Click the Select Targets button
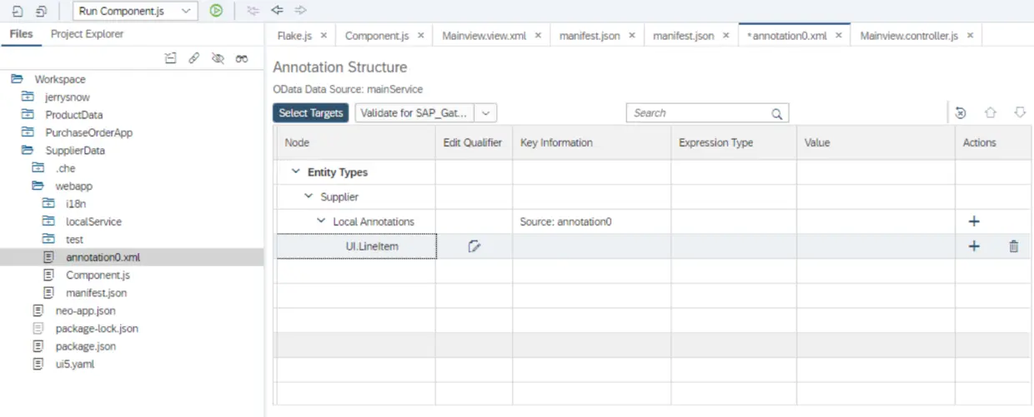This screenshot has height=417, width=1034. [x=310, y=113]
